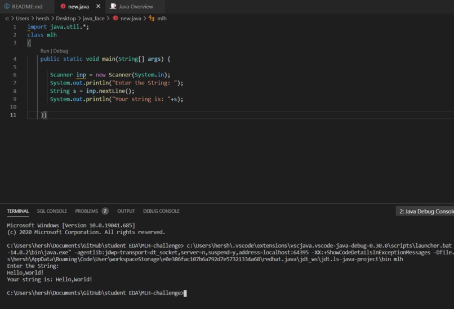Open the SQL CONSOLE panel tab
Image resolution: width=454 pixels, height=309 pixels.
pos(52,211)
